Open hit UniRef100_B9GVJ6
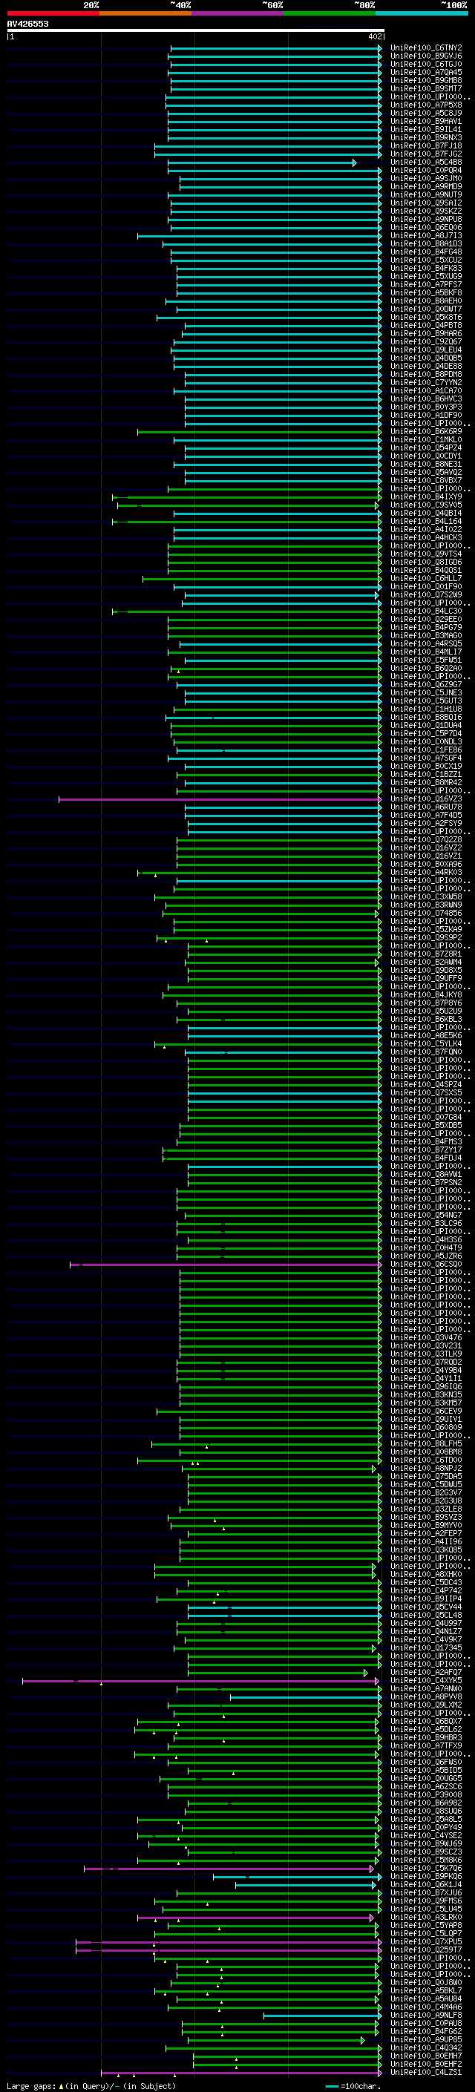 tap(426, 56)
